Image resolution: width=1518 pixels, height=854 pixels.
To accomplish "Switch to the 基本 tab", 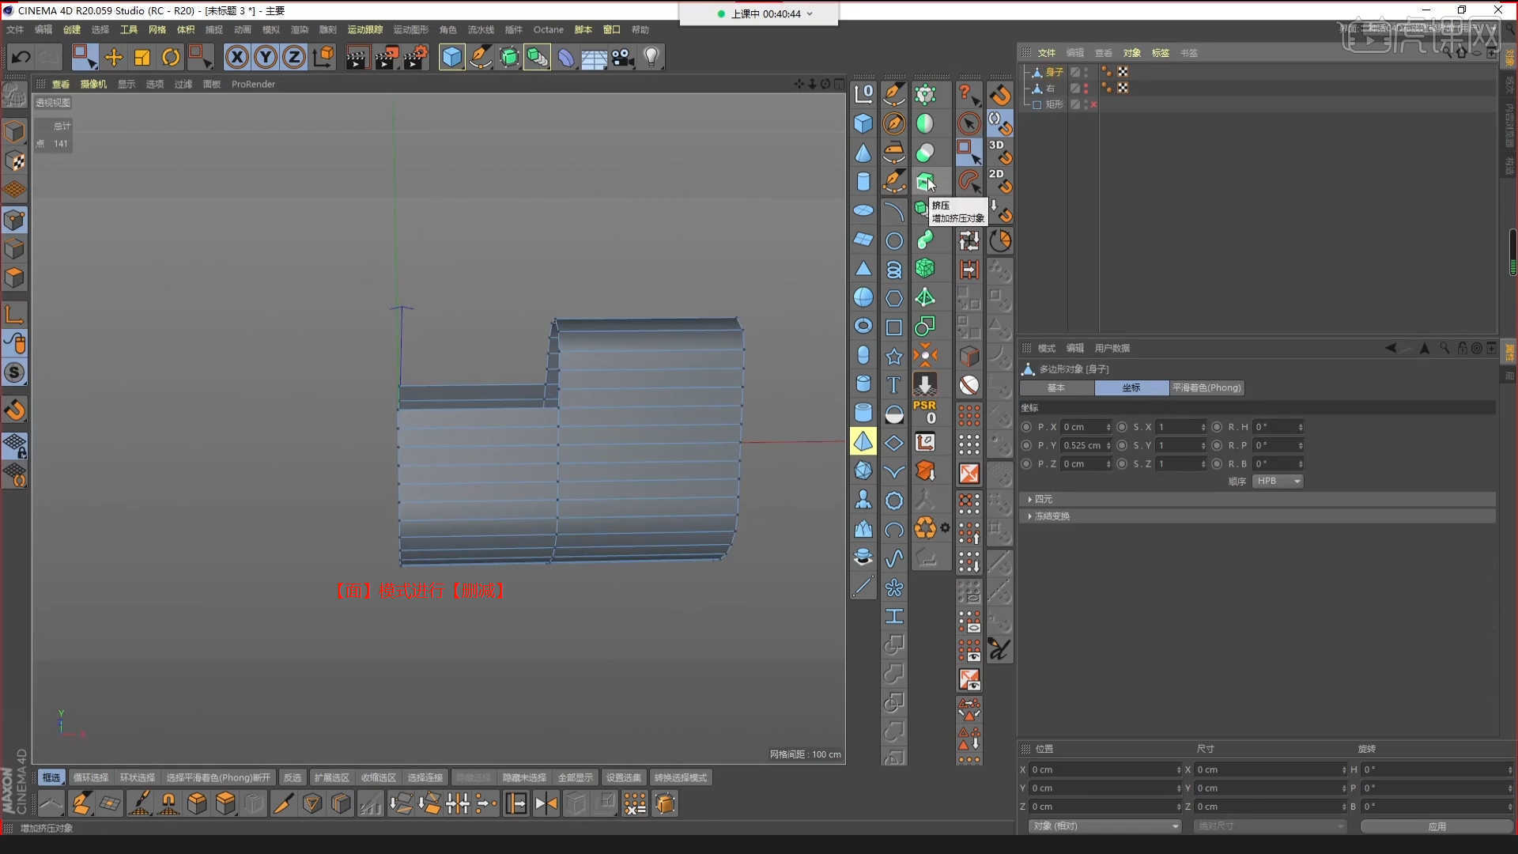I will pyautogui.click(x=1056, y=388).
